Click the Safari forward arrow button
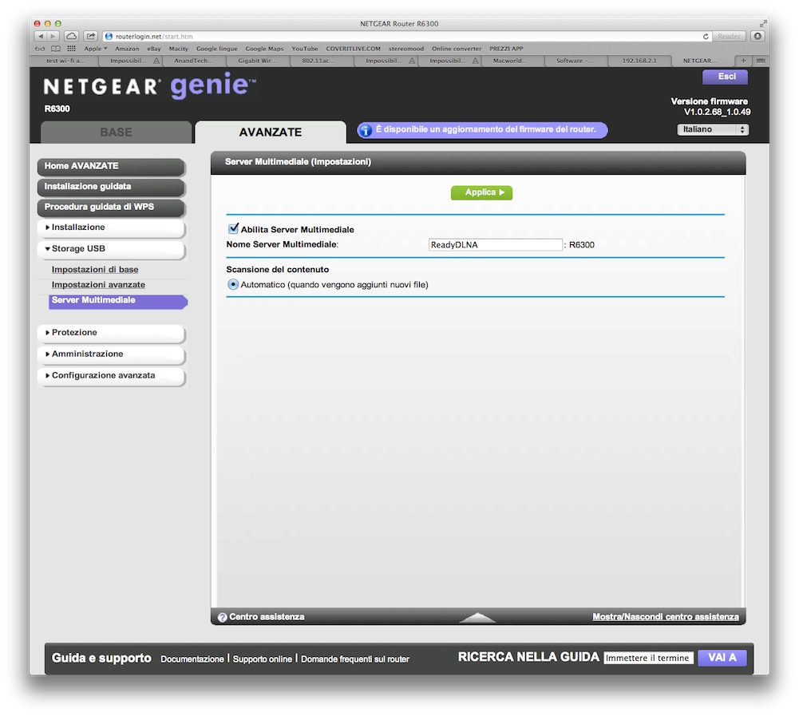This screenshot has width=799, height=716. [x=53, y=36]
